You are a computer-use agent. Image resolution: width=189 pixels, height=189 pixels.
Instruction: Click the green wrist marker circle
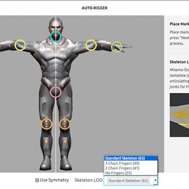coord(117,47)
